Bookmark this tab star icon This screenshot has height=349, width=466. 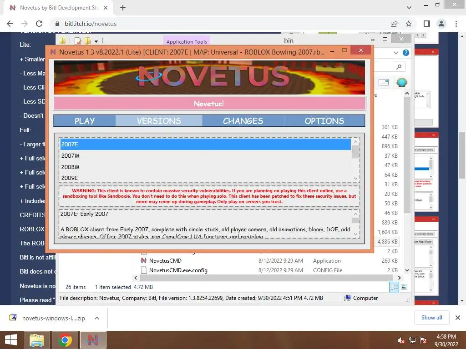409,24
